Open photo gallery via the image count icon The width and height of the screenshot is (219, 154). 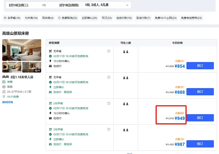[37, 70]
